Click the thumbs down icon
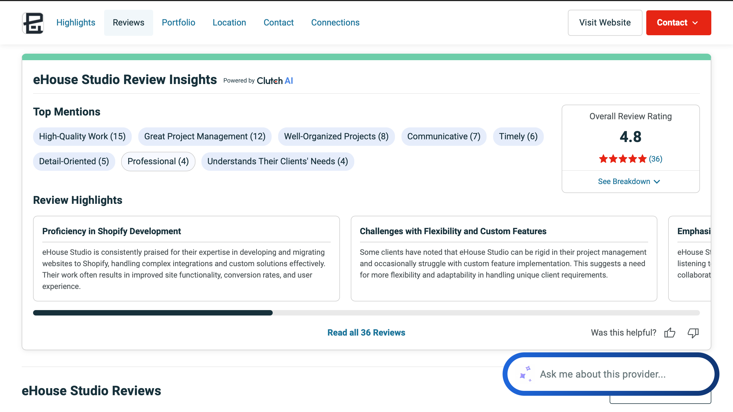 tap(693, 333)
